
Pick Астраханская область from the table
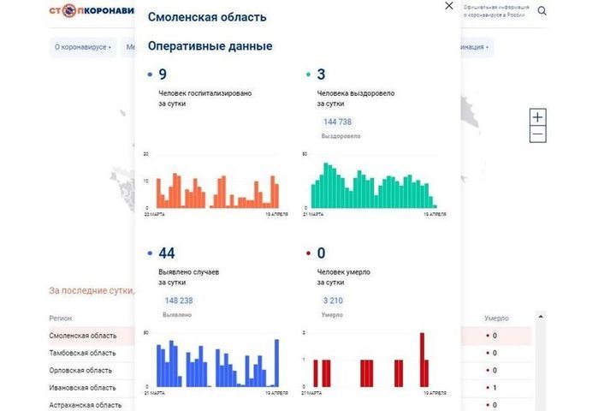tap(86, 404)
